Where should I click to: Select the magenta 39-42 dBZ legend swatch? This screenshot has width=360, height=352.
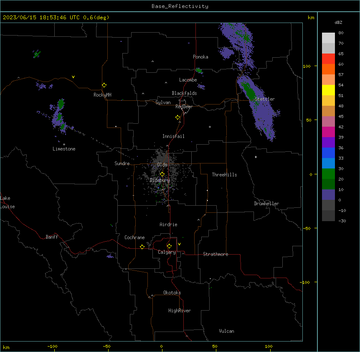coord(328,132)
